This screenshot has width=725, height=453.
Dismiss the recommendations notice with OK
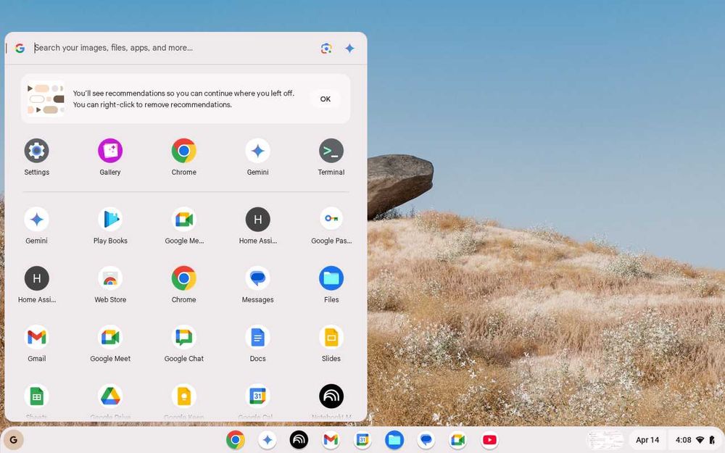coord(326,99)
